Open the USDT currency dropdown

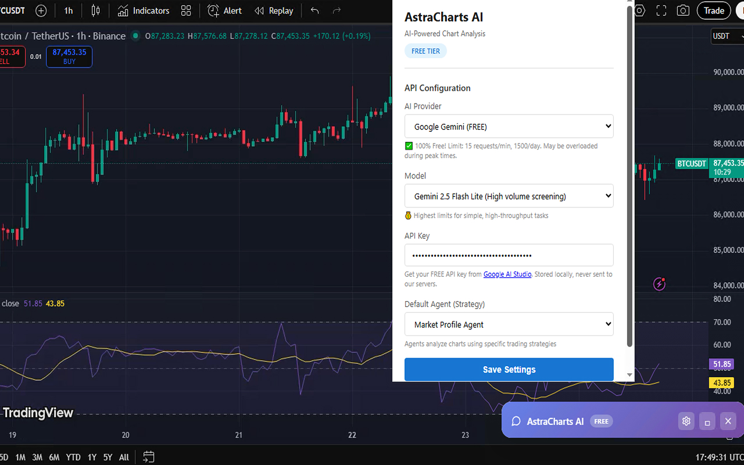coord(727,36)
